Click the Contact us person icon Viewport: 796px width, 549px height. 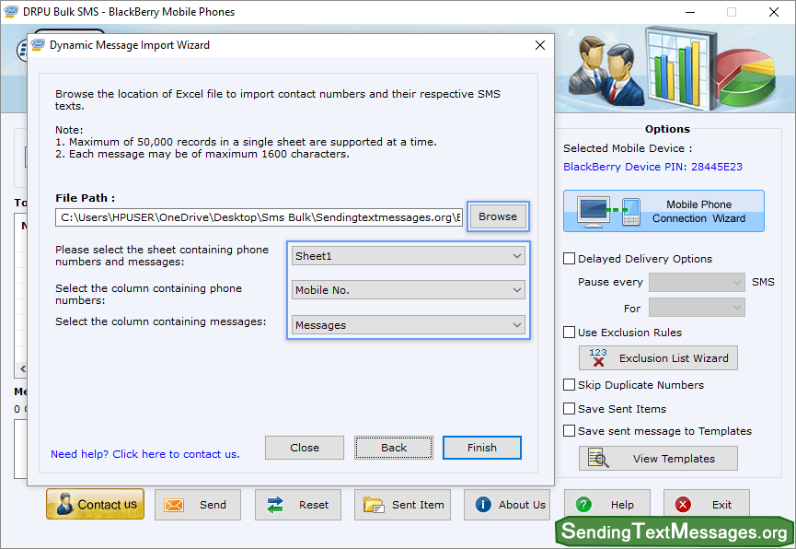(x=65, y=504)
